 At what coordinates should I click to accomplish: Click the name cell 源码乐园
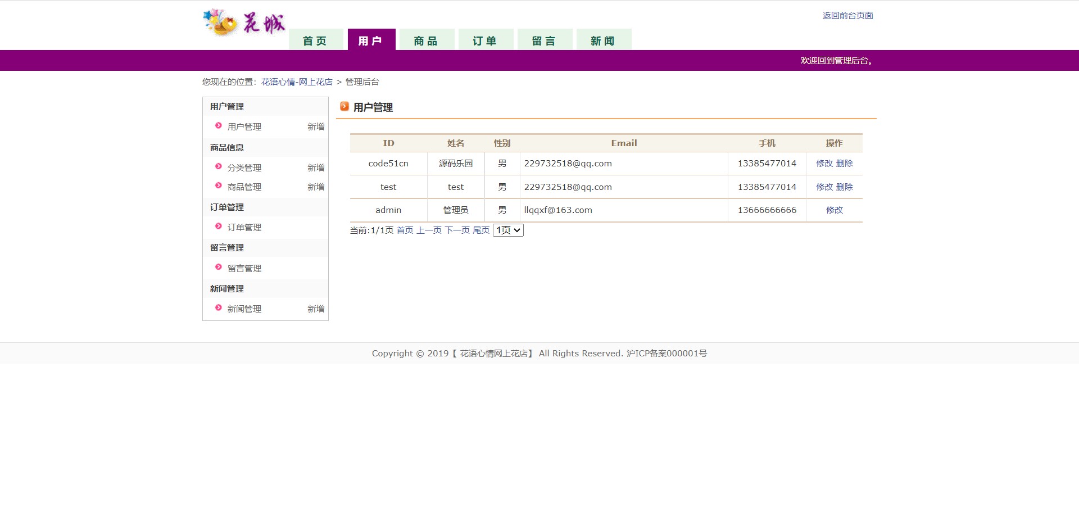point(456,164)
